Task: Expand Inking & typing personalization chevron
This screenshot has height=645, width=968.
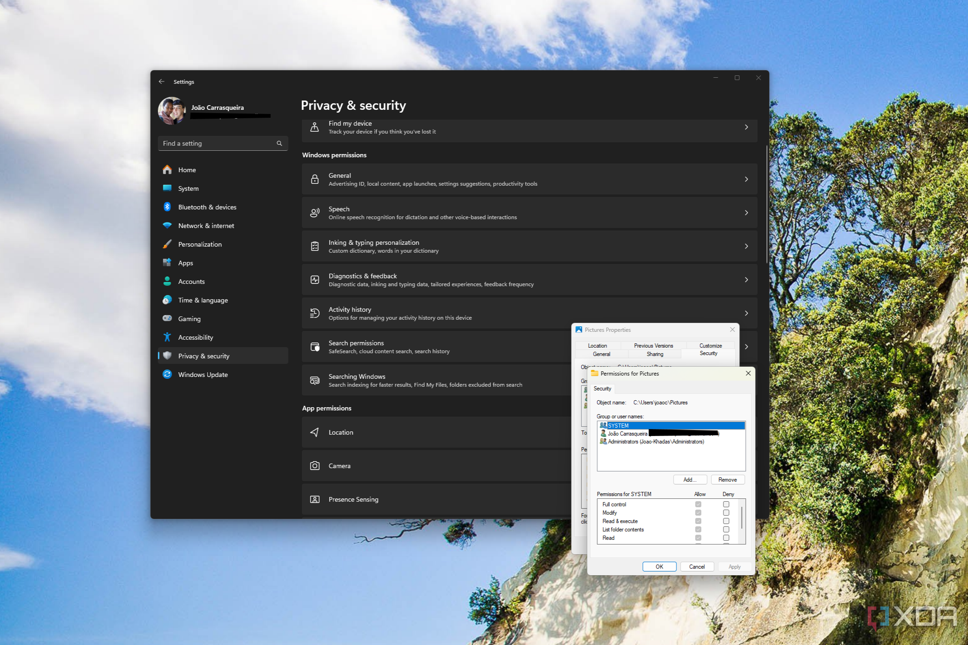Action: coord(746,246)
